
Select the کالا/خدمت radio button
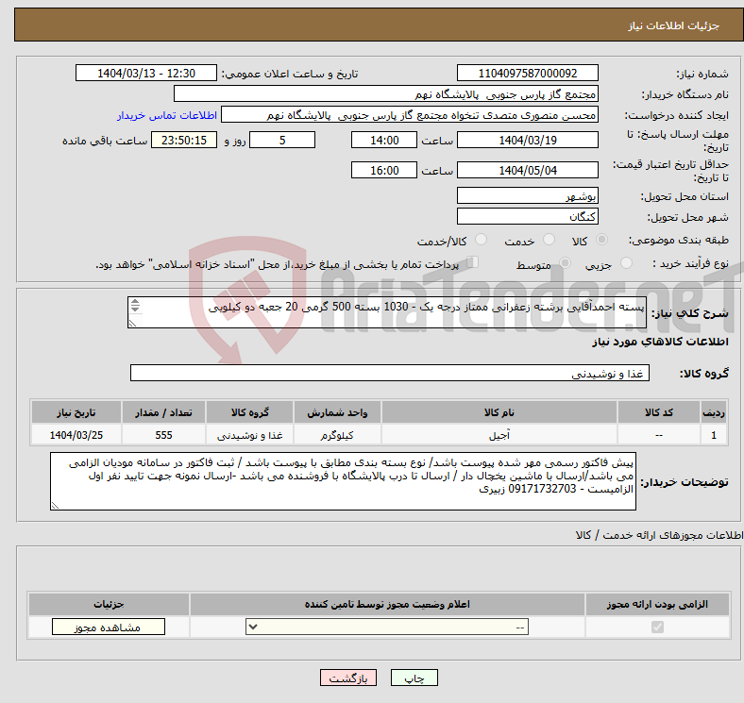click(x=482, y=240)
